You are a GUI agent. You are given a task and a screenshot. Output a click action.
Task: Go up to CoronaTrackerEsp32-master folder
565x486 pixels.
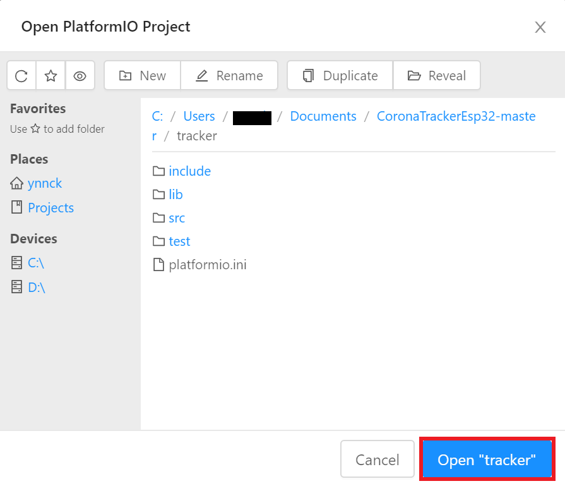pyautogui.click(x=456, y=116)
